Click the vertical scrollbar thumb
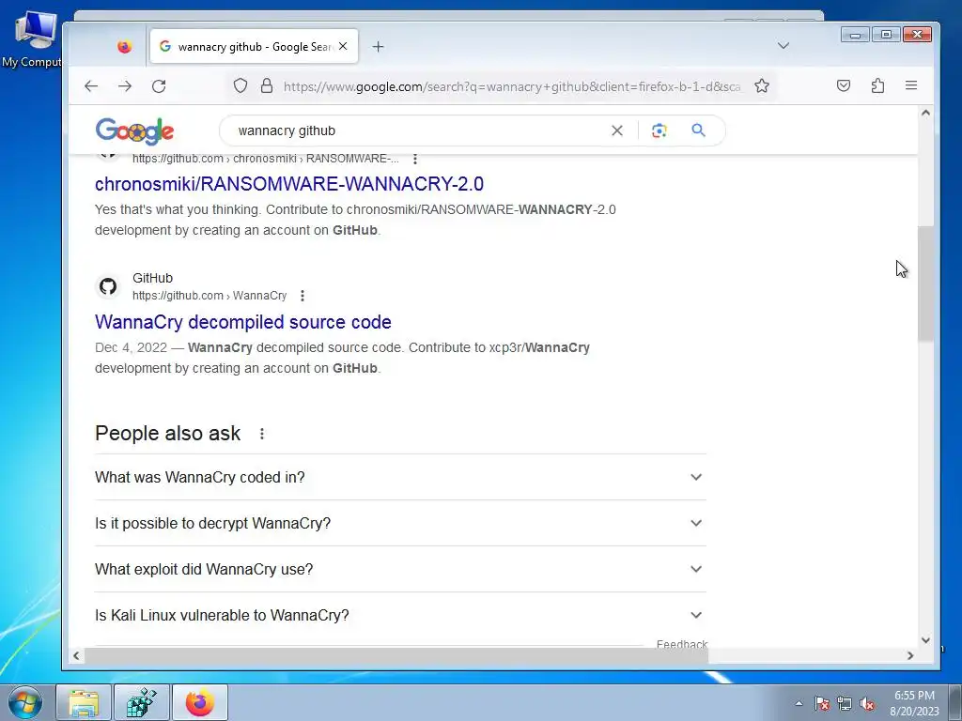The height and width of the screenshot is (721, 962). tap(925, 284)
